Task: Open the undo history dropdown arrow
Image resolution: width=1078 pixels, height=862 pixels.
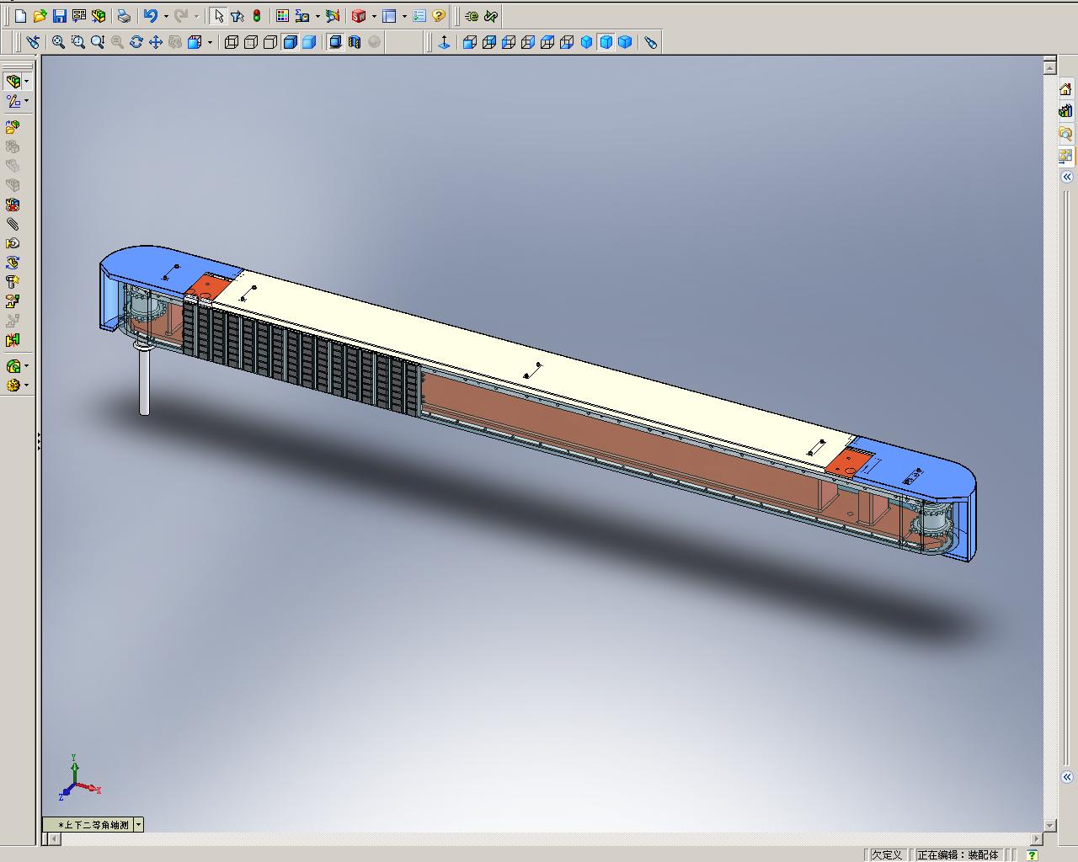Action: click(x=165, y=16)
